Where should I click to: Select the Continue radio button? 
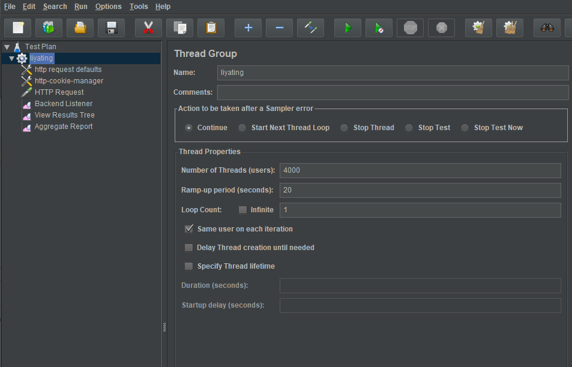click(188, 128)
